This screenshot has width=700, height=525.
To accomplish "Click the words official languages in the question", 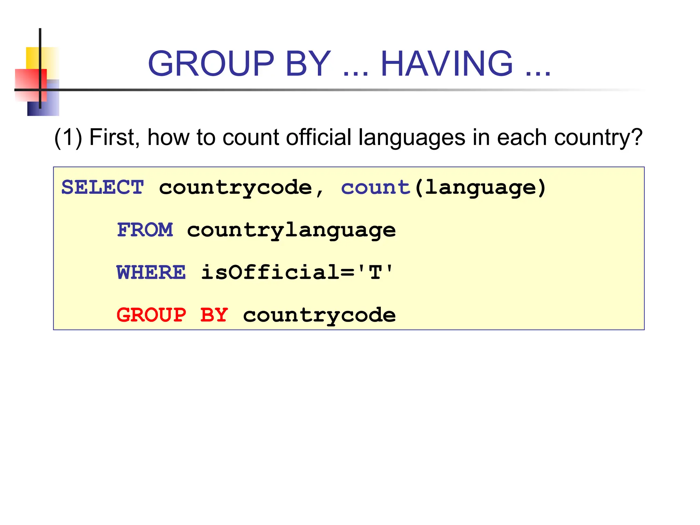I will pyautogui.click(x=376, y=138).
